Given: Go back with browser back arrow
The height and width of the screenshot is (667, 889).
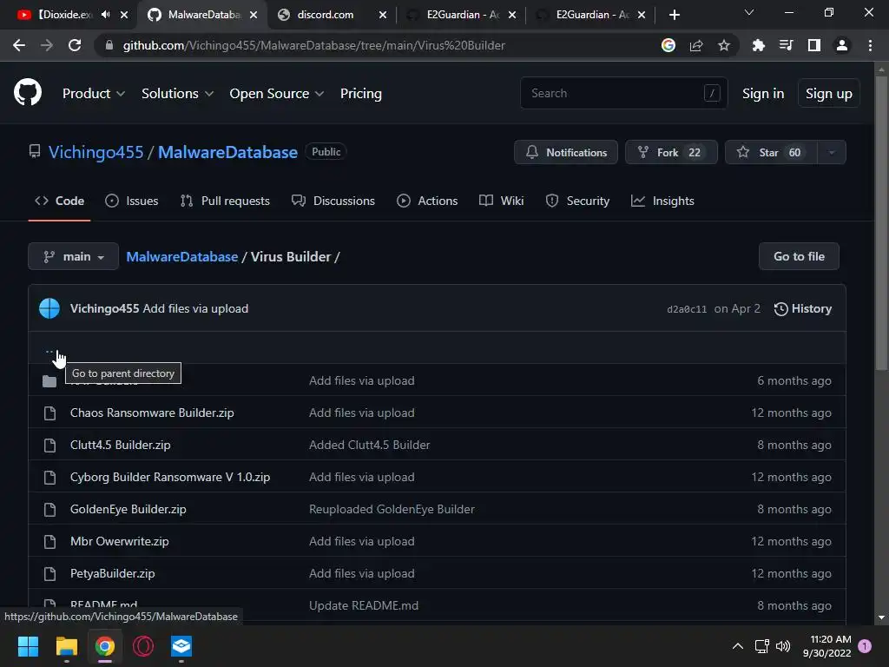Looking at the screenshot, I should pyautogui.click(x=19, y=45).
